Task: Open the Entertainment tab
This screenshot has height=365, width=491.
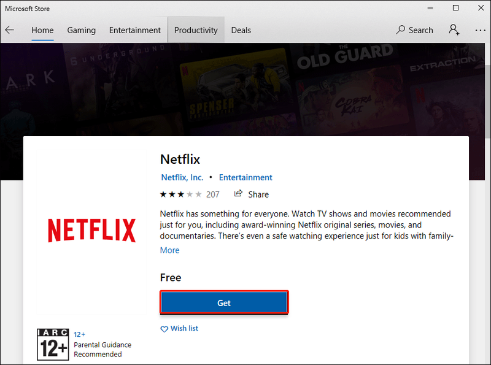Action: [134, 30]
